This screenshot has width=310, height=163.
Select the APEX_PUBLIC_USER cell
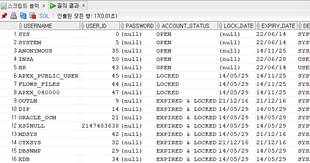point(49,76)
